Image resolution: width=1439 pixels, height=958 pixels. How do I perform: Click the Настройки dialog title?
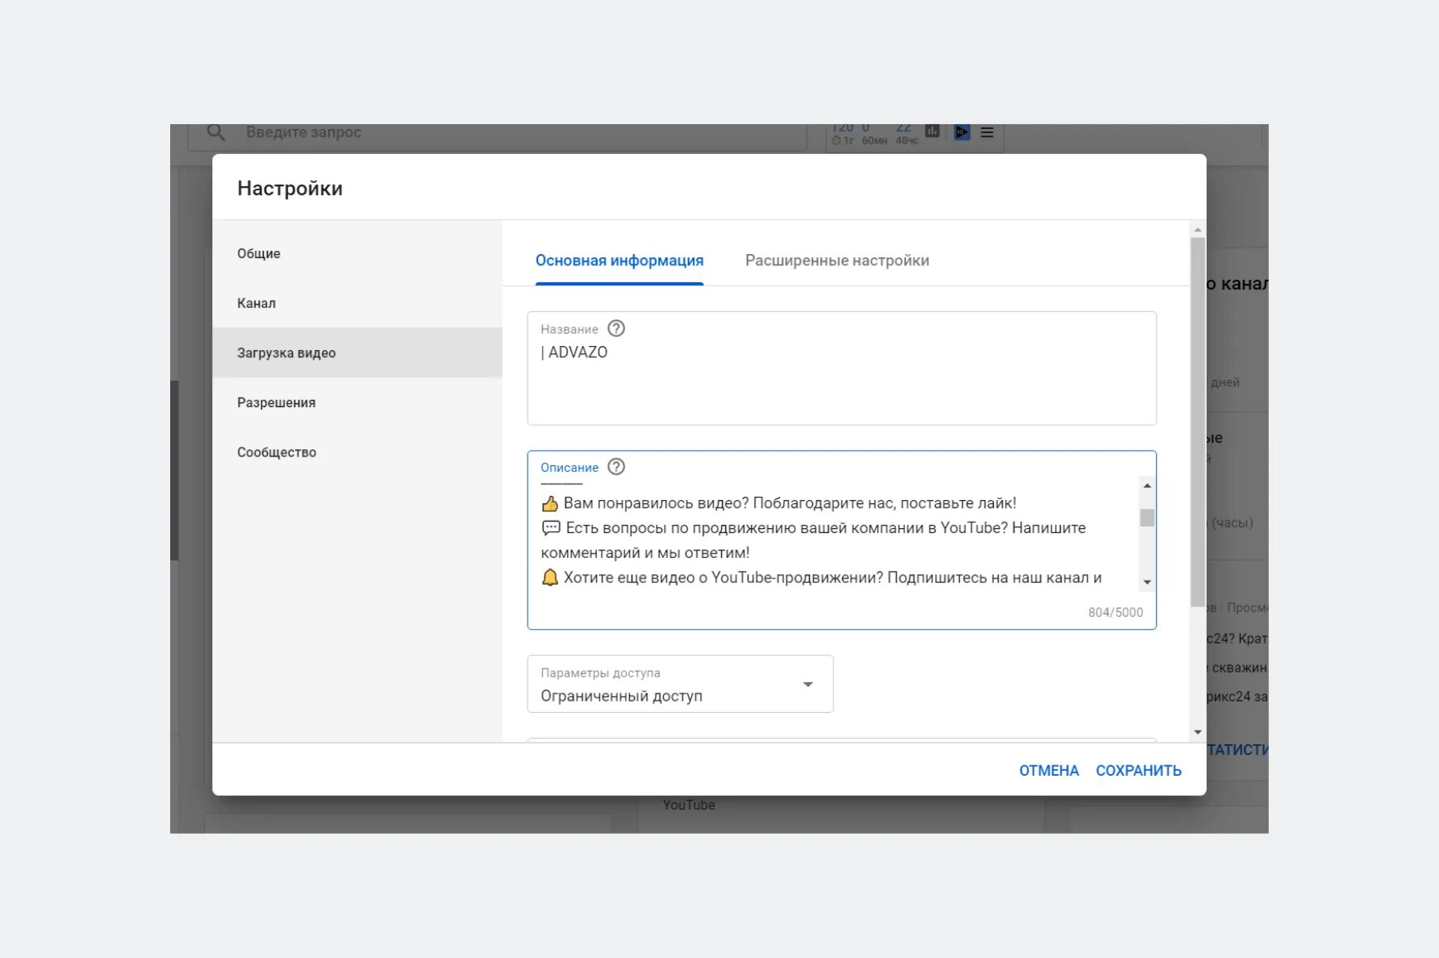click(x=290, y=188)
